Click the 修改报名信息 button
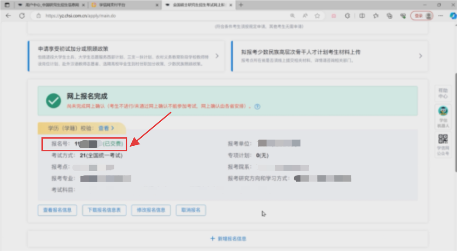The height and width of the screenshot is (251, 457). coord(151,210)
